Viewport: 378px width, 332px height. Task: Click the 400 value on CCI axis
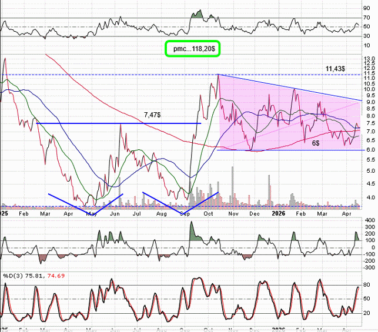pyautogui.click(x=368, y=220)
